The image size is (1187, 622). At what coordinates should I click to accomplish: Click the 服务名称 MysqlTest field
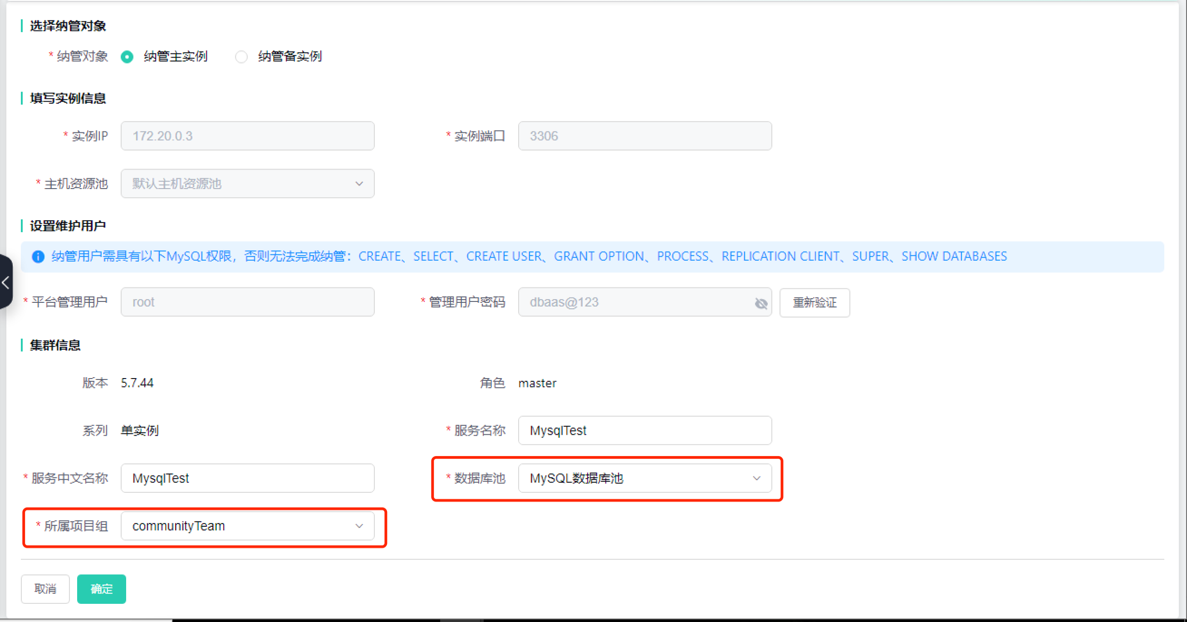click(644, 431)
